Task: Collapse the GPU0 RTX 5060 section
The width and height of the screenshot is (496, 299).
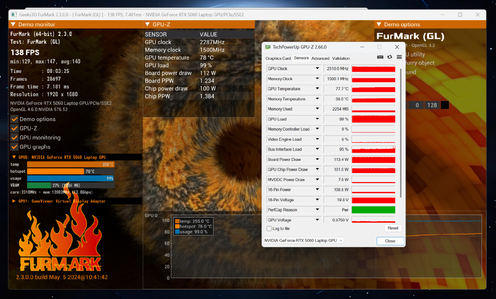Action: (x=14, y=157)
